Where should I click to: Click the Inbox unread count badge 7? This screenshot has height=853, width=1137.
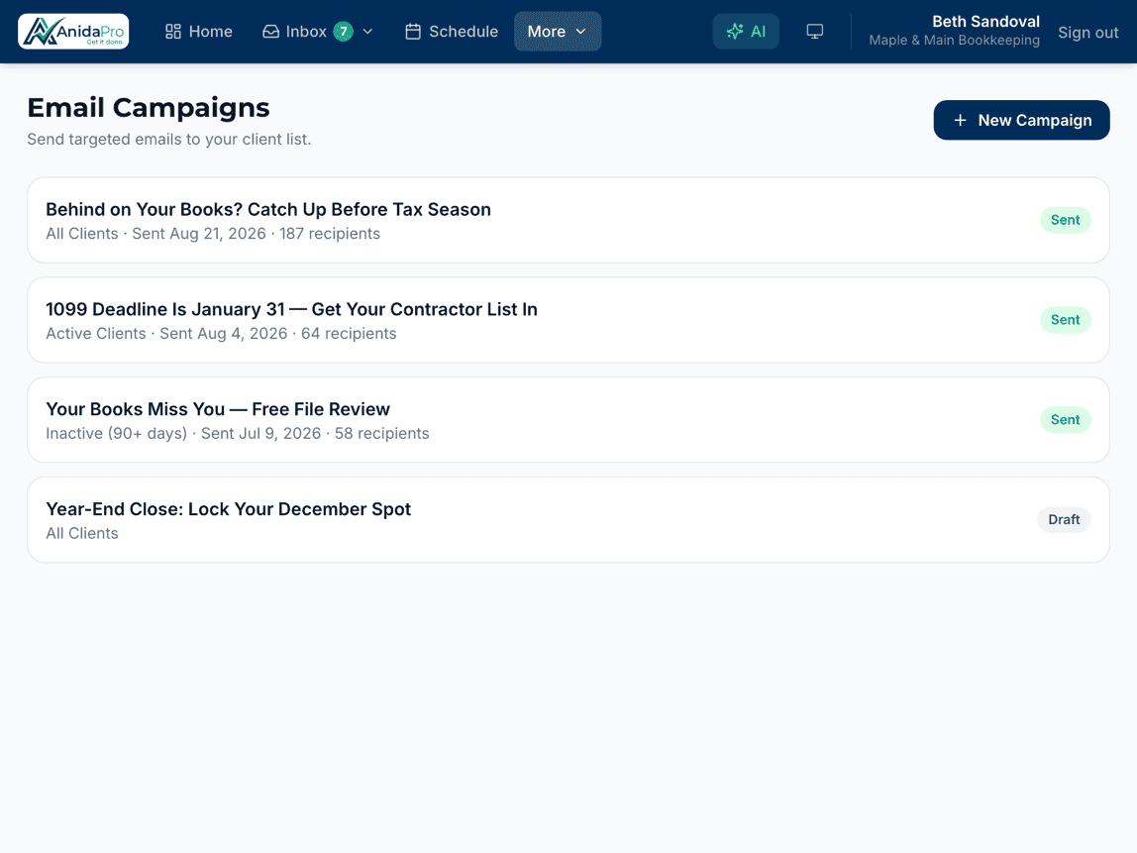point(343,31)
